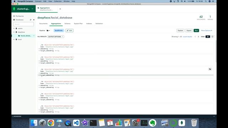Image resolution: width=228 pixels, height=128 pixels.
Task: Refresh the databases list
Action: pyautogui.click(x=31, y=20)
